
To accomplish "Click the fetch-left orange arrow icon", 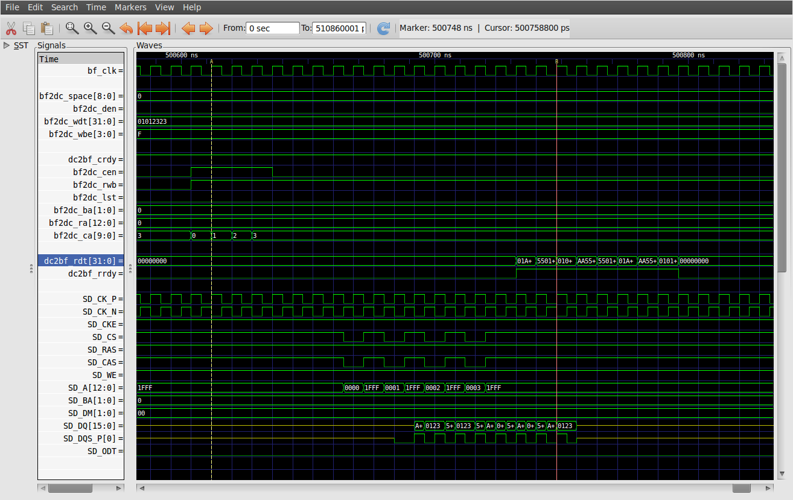I will tap(188, 28).
